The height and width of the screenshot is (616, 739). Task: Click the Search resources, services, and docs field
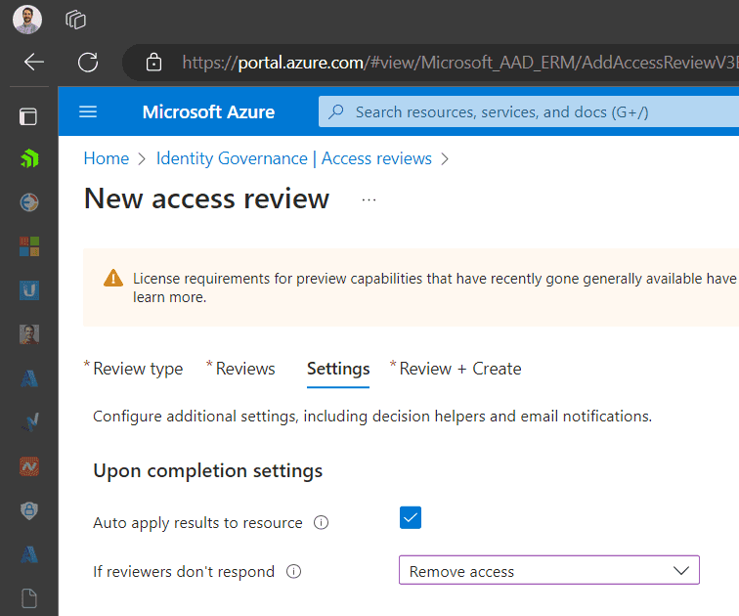528,111
